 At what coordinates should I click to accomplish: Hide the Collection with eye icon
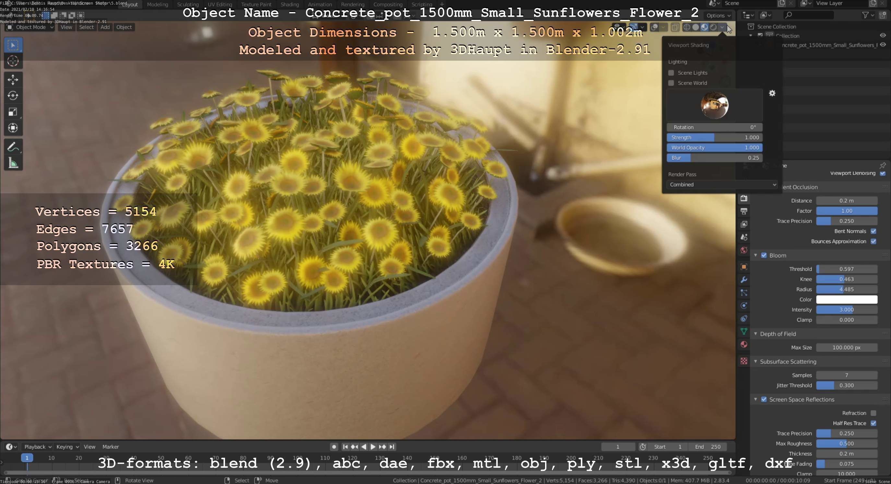click(883, 35)
